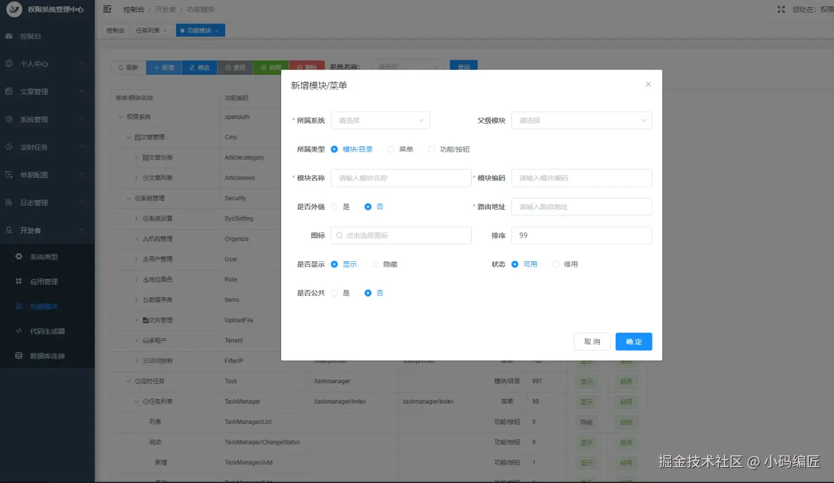The width and height of the screenshot is (834, 483).
Task: Expand the 机构管理 tree row
Action: coord(137,239)
